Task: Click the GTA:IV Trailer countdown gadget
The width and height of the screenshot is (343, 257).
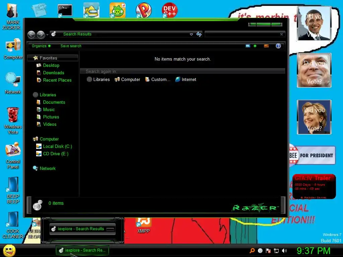Action: coord(314,187)
